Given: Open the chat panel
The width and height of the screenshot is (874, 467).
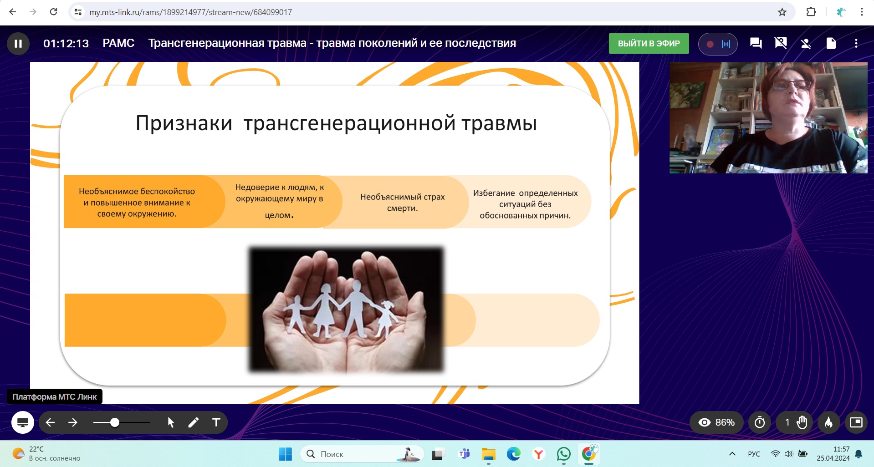Looking at the screenshot, I should point(756,44).
